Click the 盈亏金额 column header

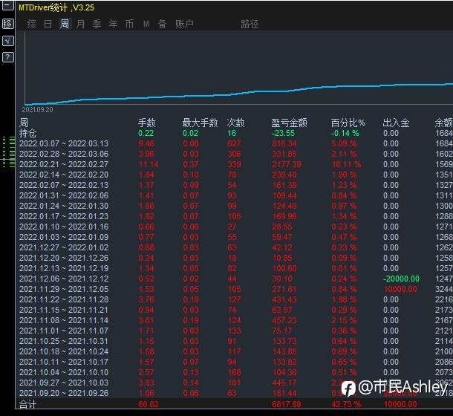tap(289, 123)
